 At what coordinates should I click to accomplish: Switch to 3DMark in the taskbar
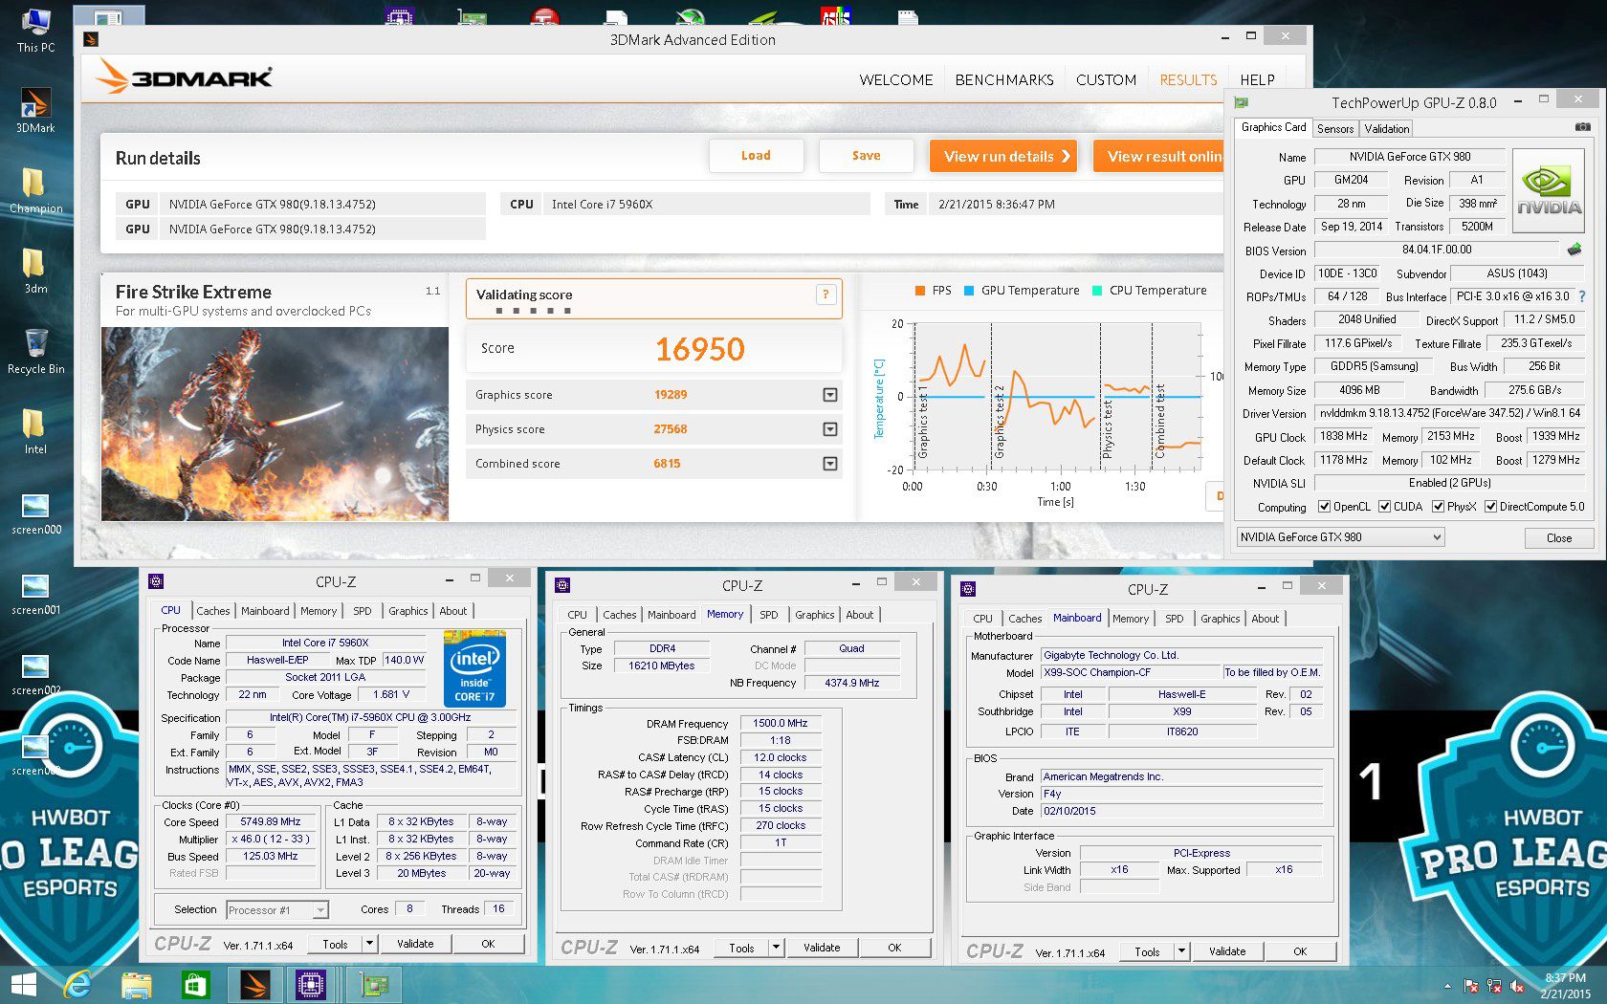click(x=254, y=985)
